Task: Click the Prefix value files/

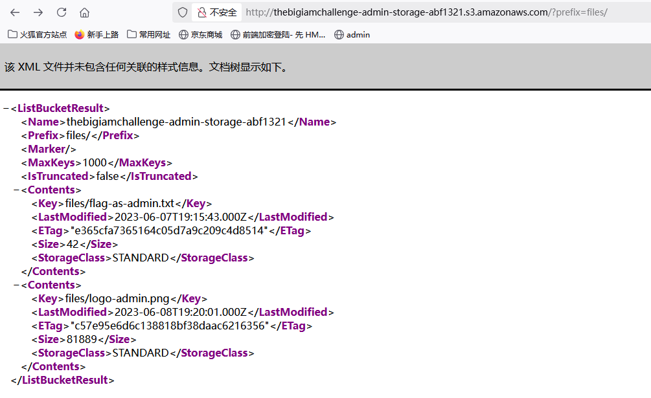Action: (78, 135)
